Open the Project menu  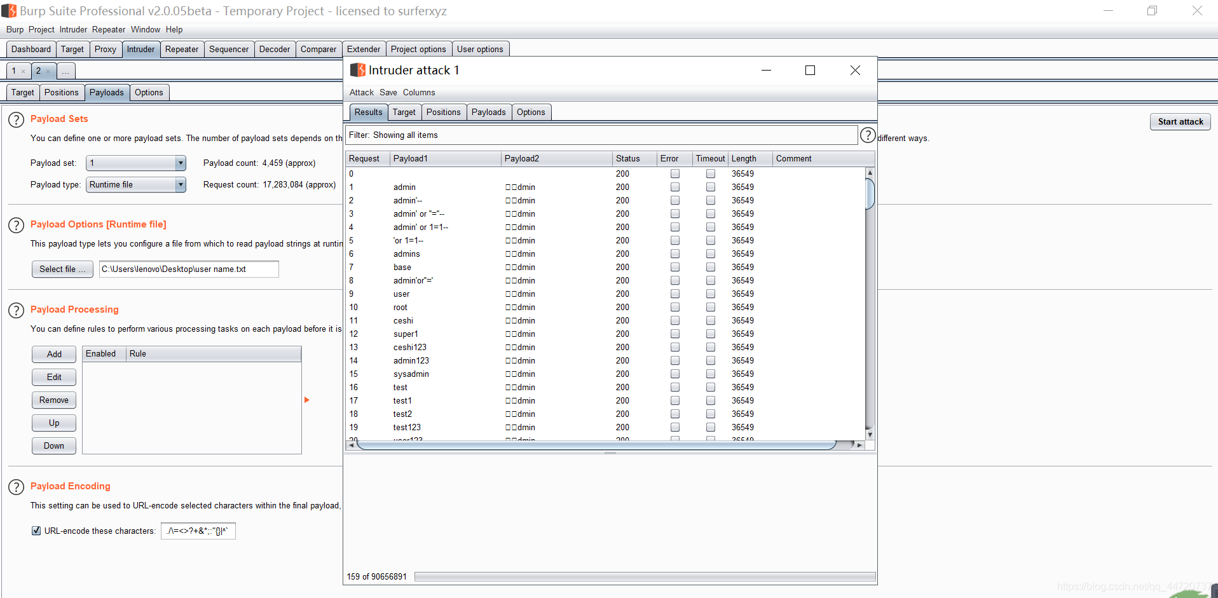[41, 30]
